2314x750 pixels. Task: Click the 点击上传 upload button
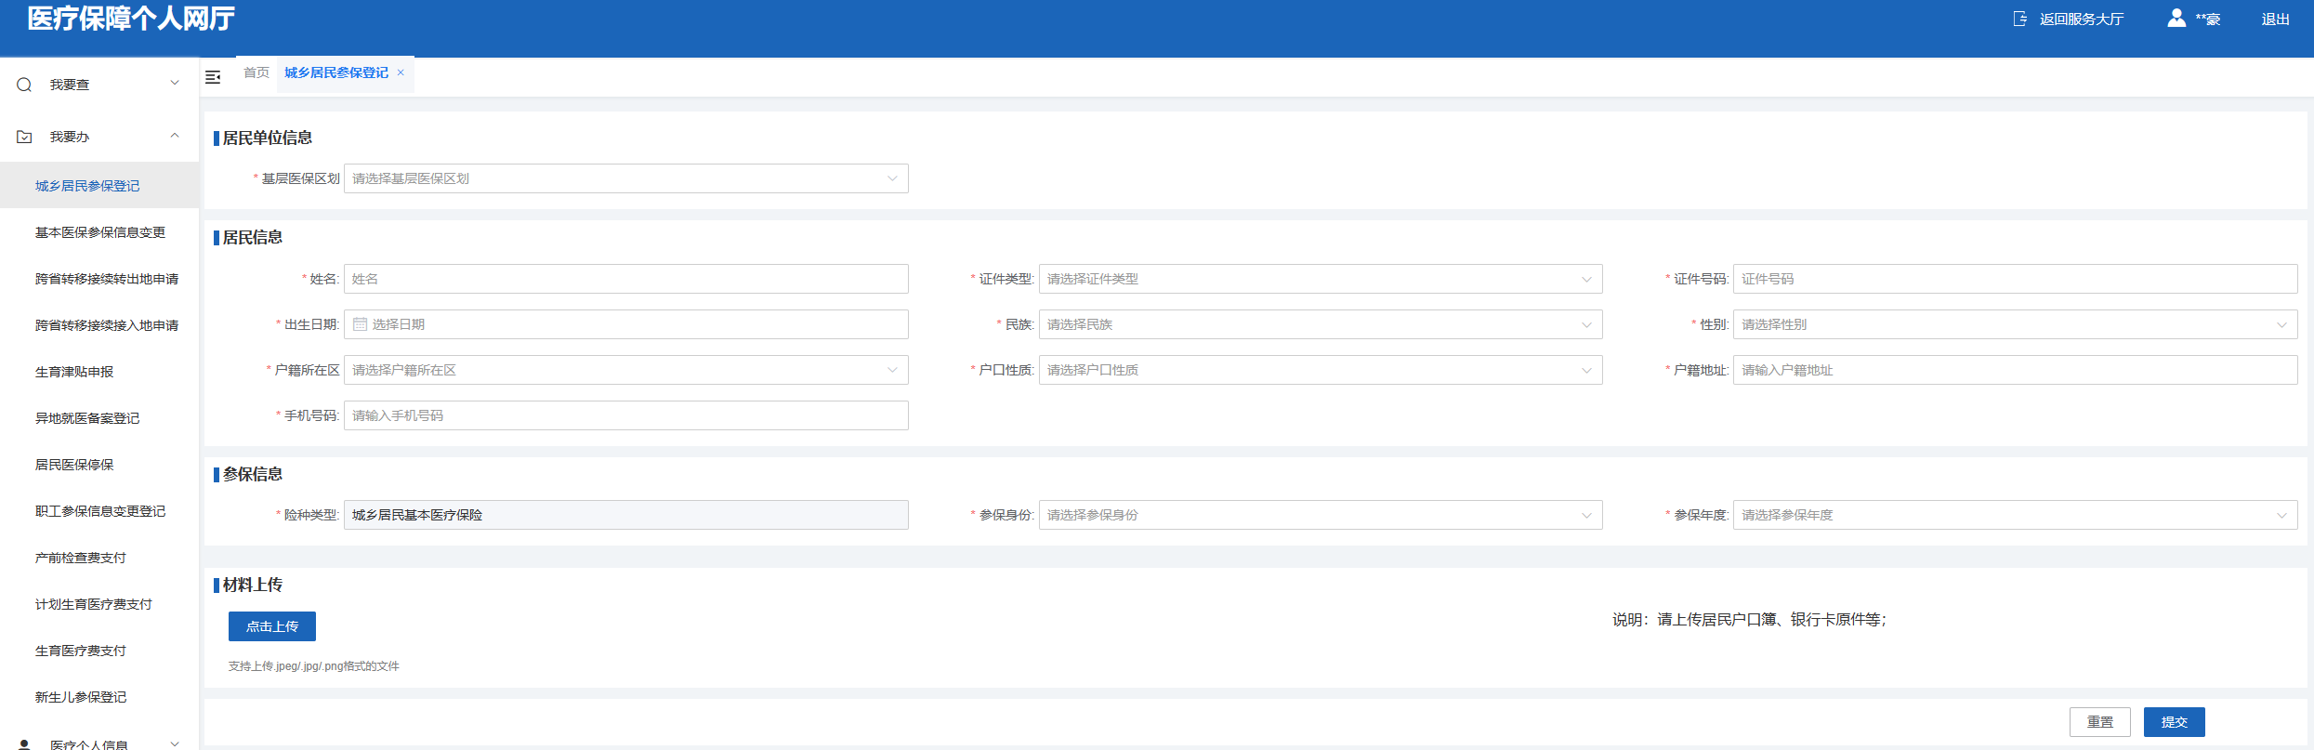(272, 626)
